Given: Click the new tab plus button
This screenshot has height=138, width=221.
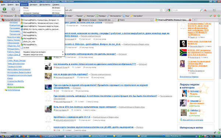Looking at the screenshot, I should 194,20.
